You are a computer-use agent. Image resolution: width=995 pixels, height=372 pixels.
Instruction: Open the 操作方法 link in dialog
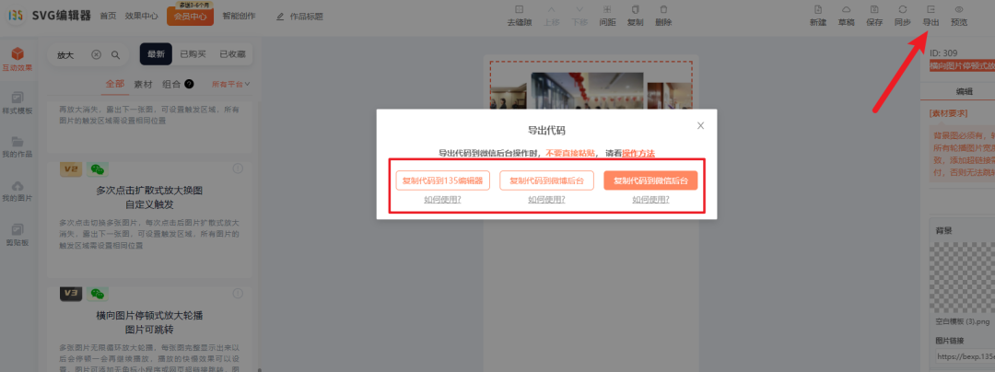tap(638, 154)
